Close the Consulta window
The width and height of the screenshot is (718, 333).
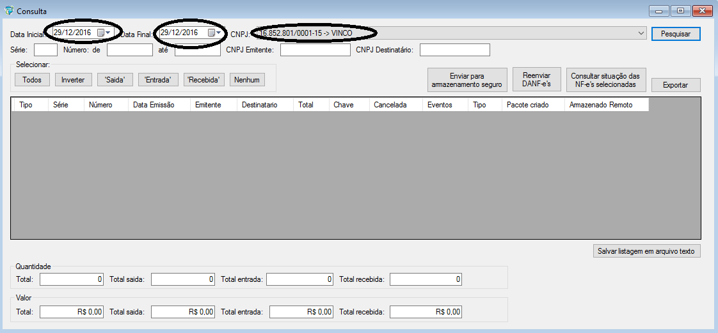[704, 10]
